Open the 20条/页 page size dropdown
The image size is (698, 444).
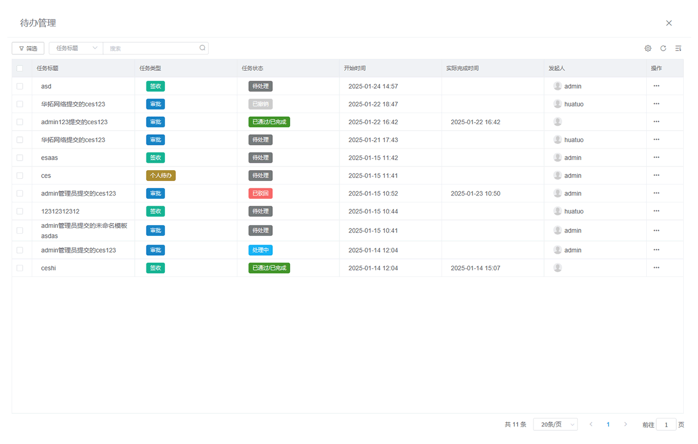point(555,424)
